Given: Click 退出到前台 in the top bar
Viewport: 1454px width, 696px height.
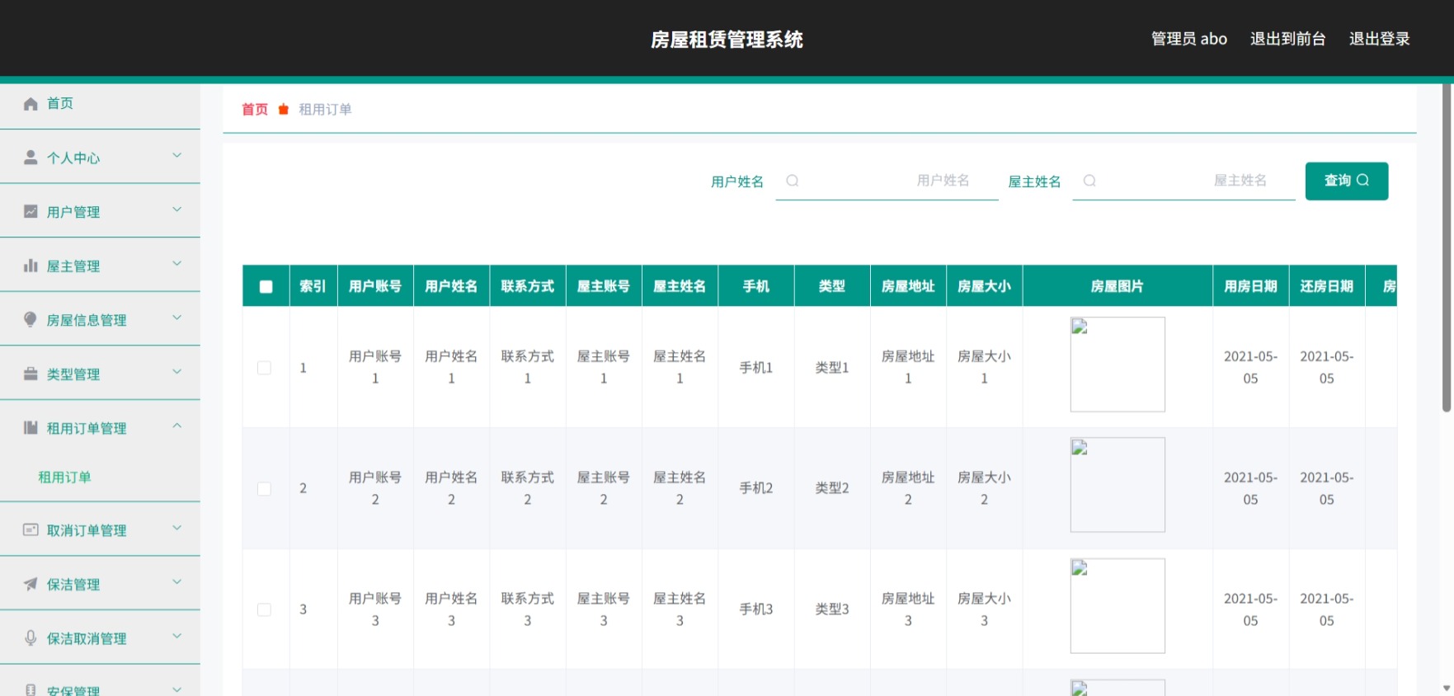Looking at the screenshot, I should coord(1287,39).
